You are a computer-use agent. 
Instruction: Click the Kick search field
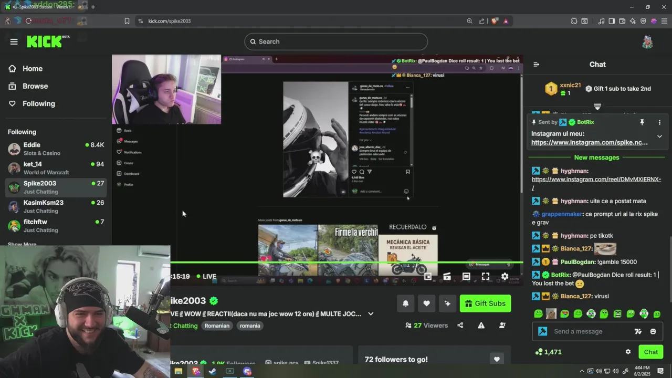[x=336, y=41]
